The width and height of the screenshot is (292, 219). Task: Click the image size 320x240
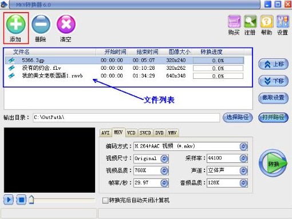(x=176, y=61)
